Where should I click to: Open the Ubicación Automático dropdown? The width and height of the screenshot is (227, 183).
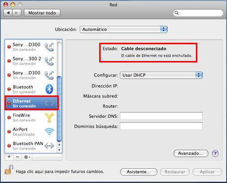123,30
